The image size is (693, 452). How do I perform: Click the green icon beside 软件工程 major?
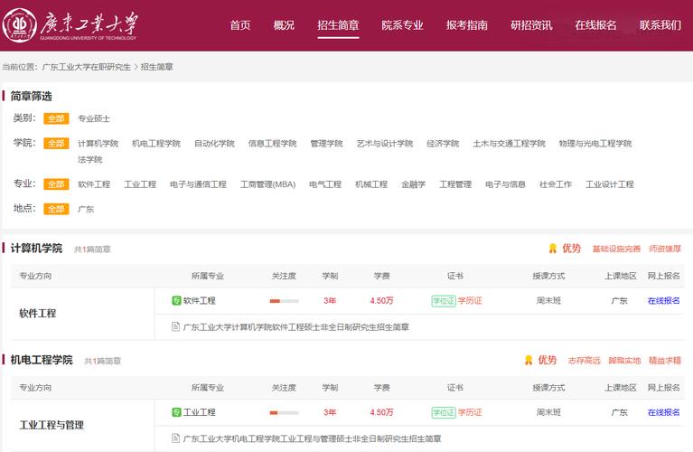tap(176, 301)
